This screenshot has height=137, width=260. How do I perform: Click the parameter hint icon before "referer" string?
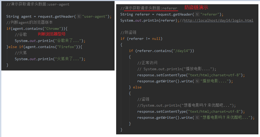pos(197,15)
